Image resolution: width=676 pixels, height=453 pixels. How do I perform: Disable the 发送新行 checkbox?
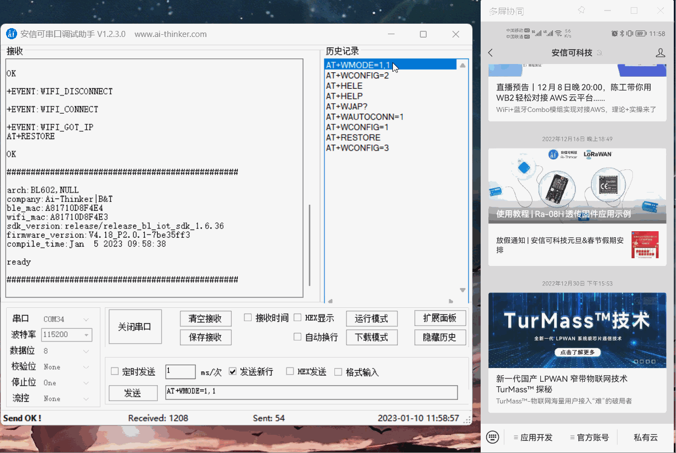tap(233, 371)
